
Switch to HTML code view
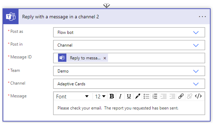pos(198,96)
